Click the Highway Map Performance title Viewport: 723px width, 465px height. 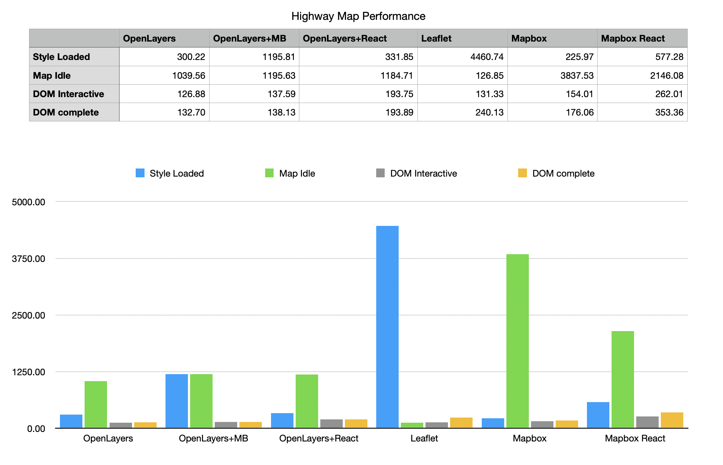pyautogui.click(x=358, y=16)
